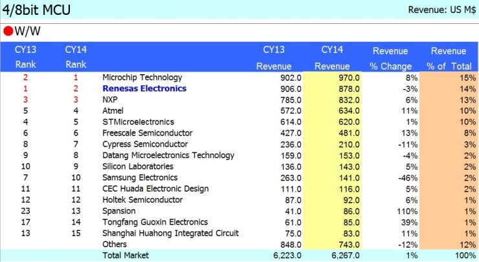Click Samsung revenue change '-46%'
479x262 pixels.
pyautogui.click(x=408, y=178)
